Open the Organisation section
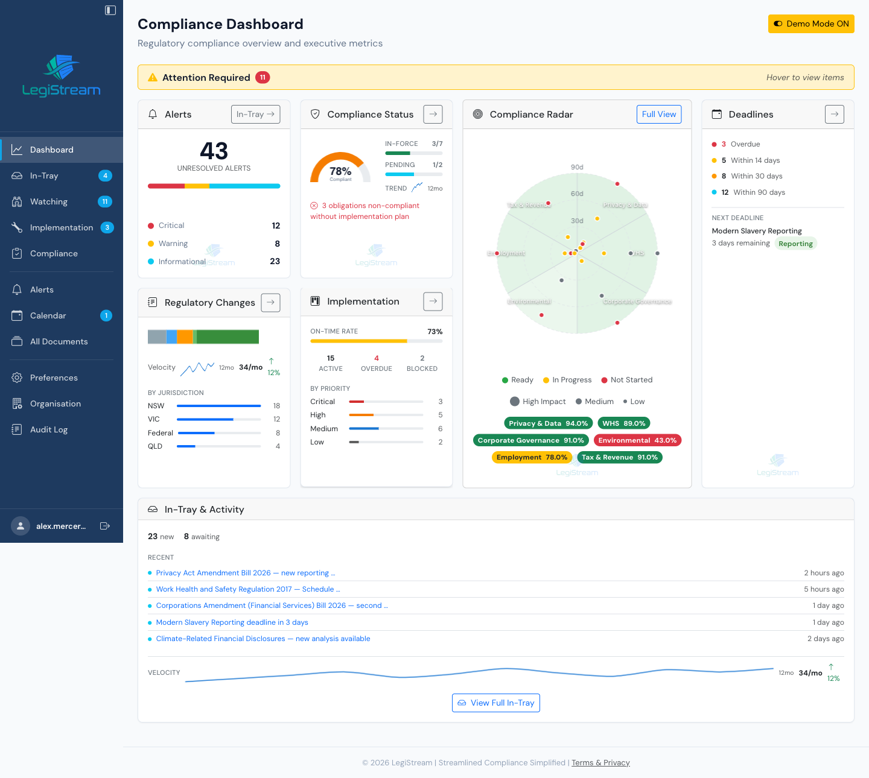 click(x=17, y=403)
